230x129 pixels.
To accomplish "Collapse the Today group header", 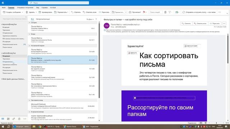I will (29, 23).
